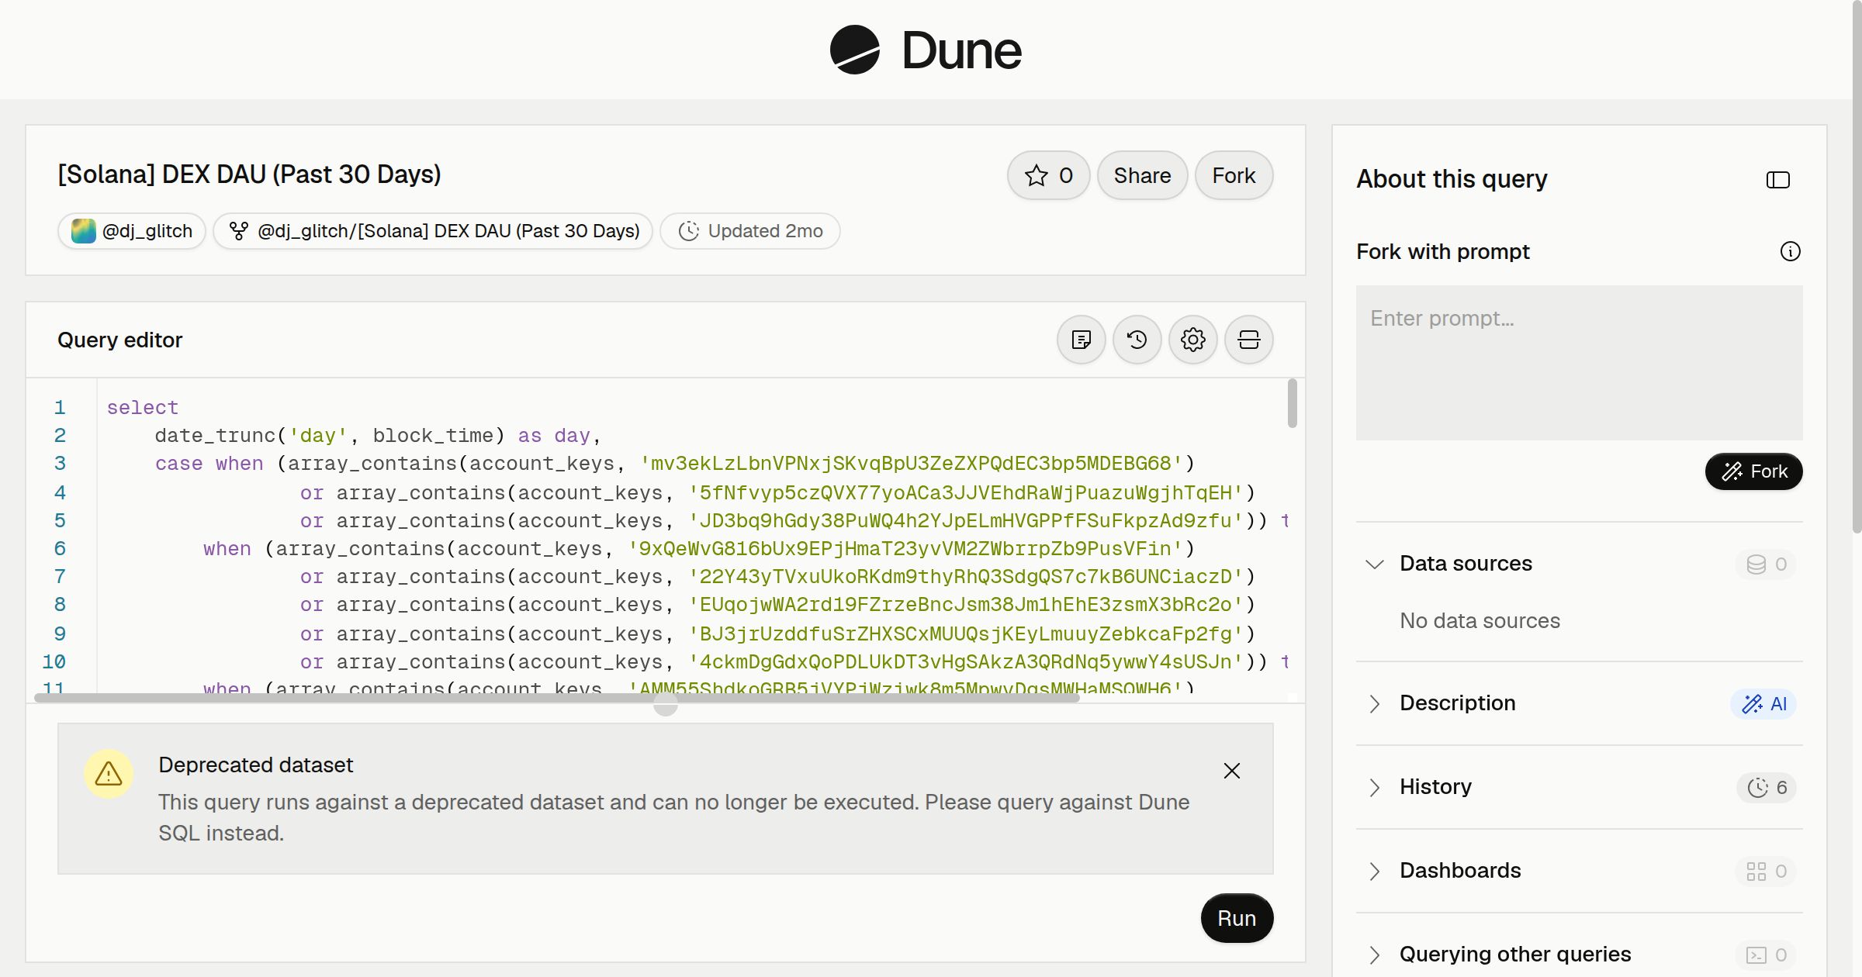Open the query notes icon in editor toolbar
The height and width of the screenshot is (977, 1862).
click(1082, 340)
